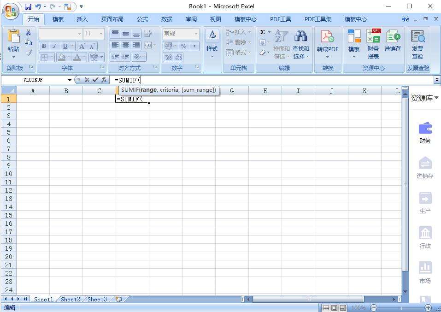Click Delete cells (删除) button
The width and height of the screenshot is (441, 312).
tap(238, 42)
